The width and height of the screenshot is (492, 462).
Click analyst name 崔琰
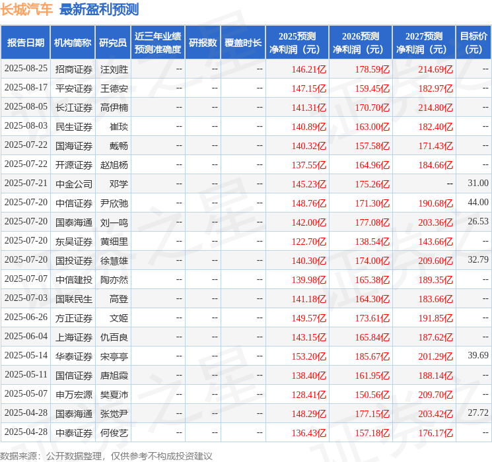click(119, 127)
